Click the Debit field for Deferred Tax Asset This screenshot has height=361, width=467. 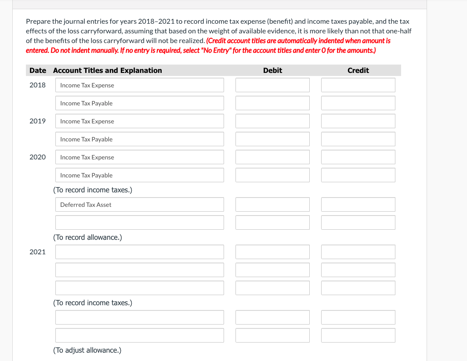pyautogui.click(x=272, y=204)
